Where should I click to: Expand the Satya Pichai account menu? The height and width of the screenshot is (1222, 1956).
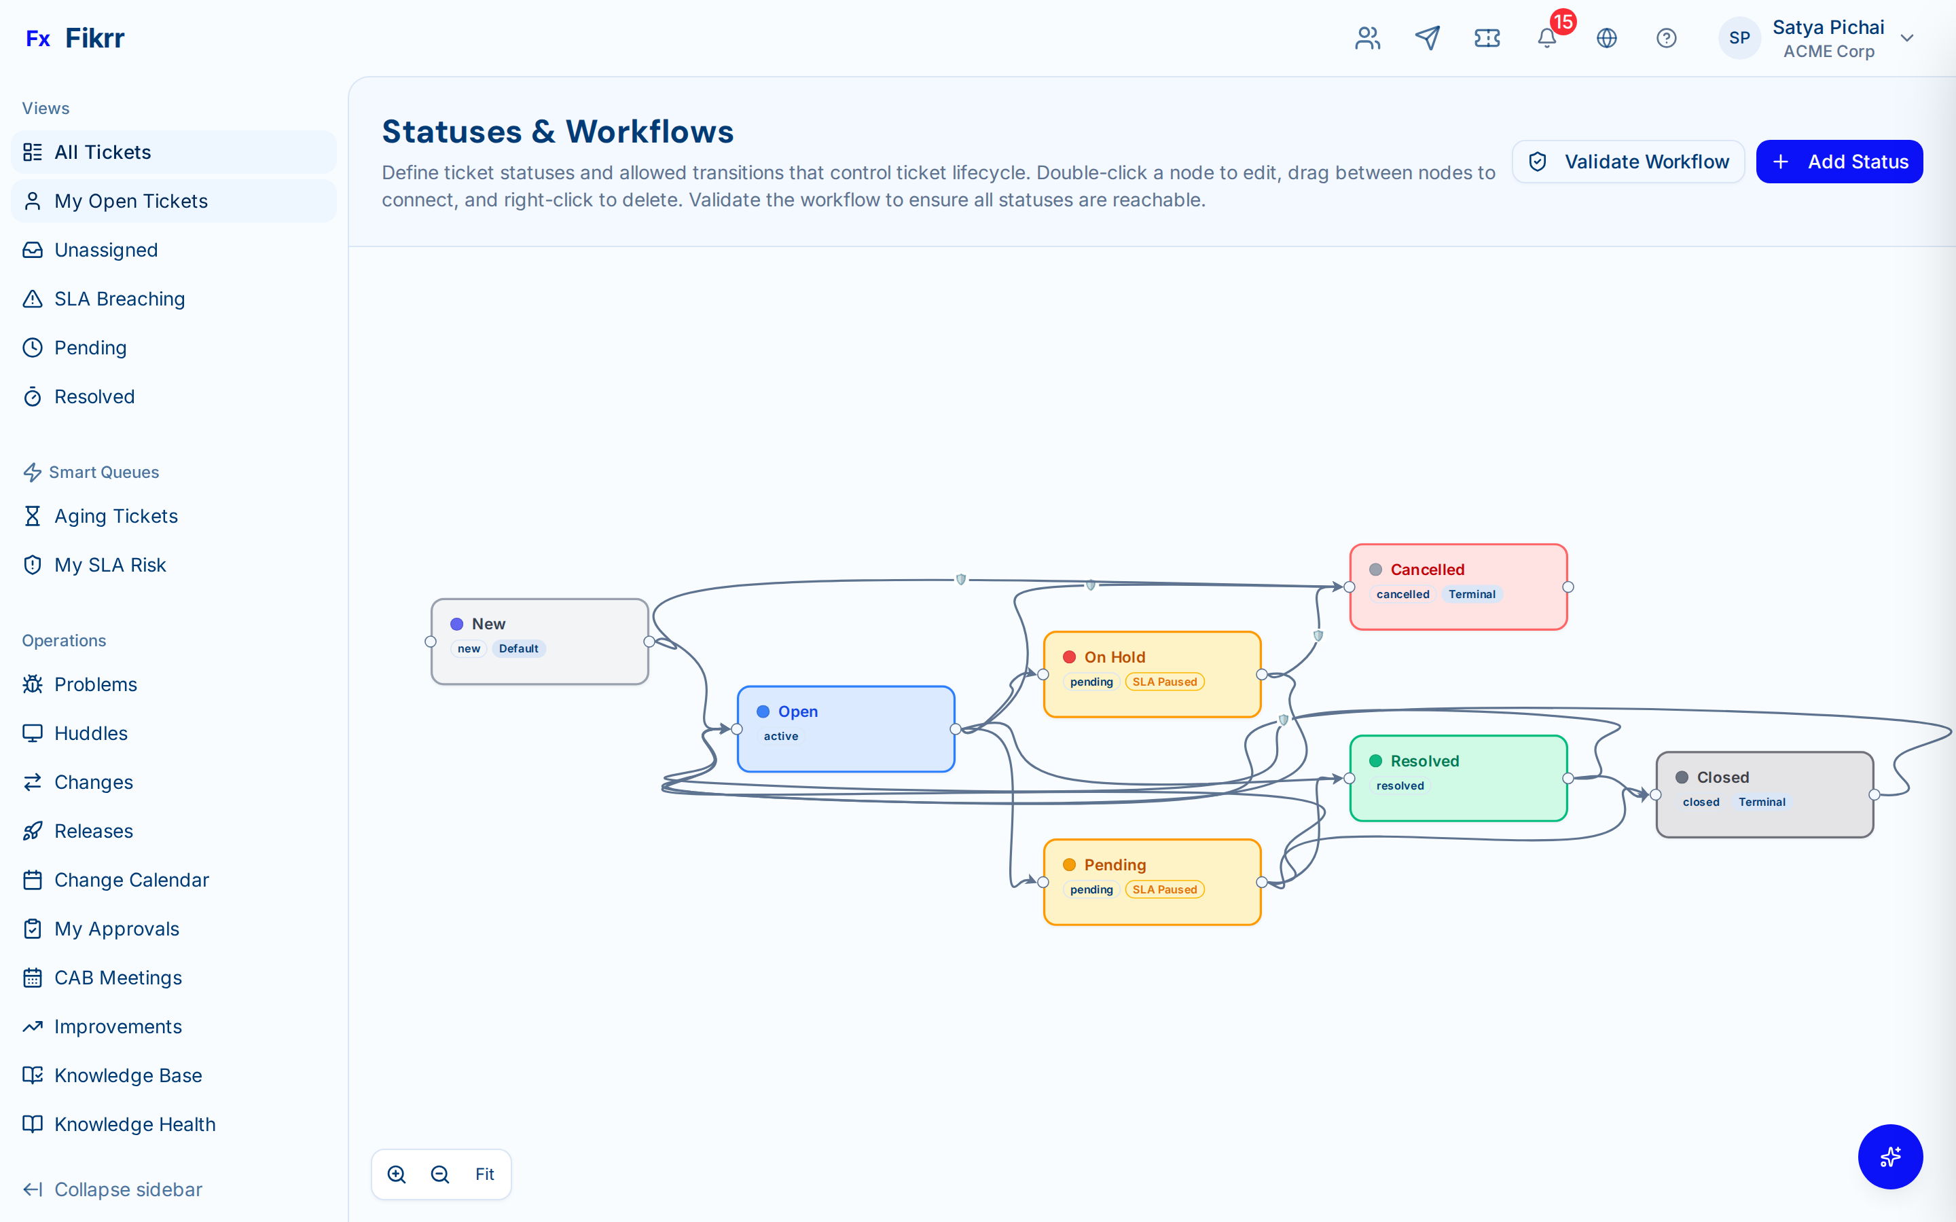[x=1908, y=38]
